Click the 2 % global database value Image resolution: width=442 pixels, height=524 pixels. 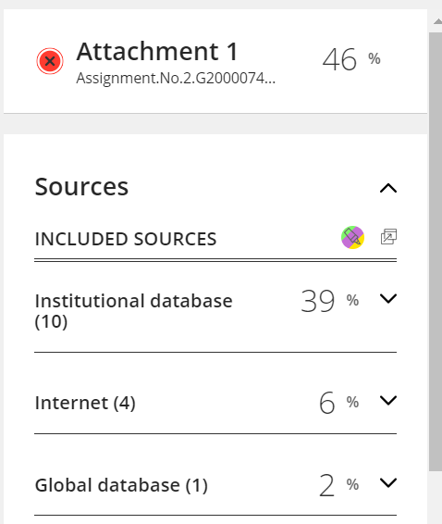point(338,485)
